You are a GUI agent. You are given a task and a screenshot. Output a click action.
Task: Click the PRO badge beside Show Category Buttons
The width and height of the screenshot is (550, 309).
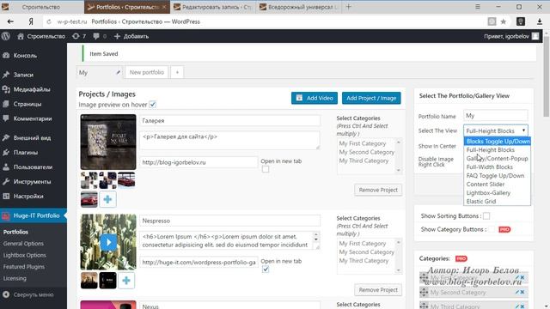(x=504, y=229)
